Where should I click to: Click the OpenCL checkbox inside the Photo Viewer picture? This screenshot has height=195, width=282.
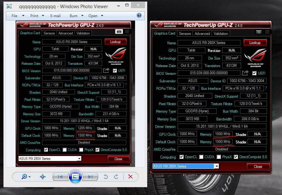point(46,150)
